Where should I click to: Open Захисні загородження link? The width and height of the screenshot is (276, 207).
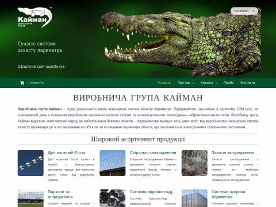(233, 153)
